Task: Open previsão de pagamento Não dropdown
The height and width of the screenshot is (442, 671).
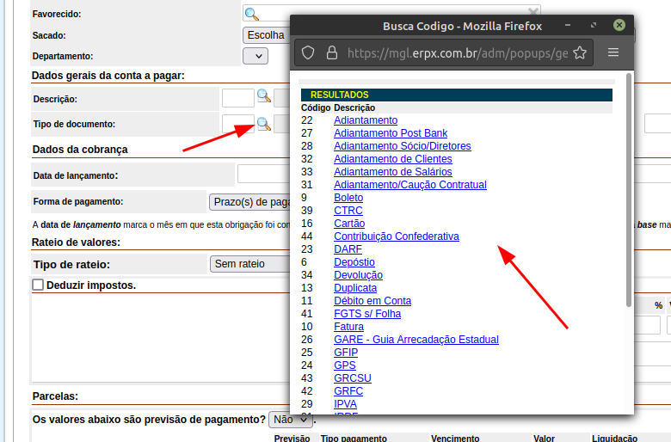Action: 291,420
